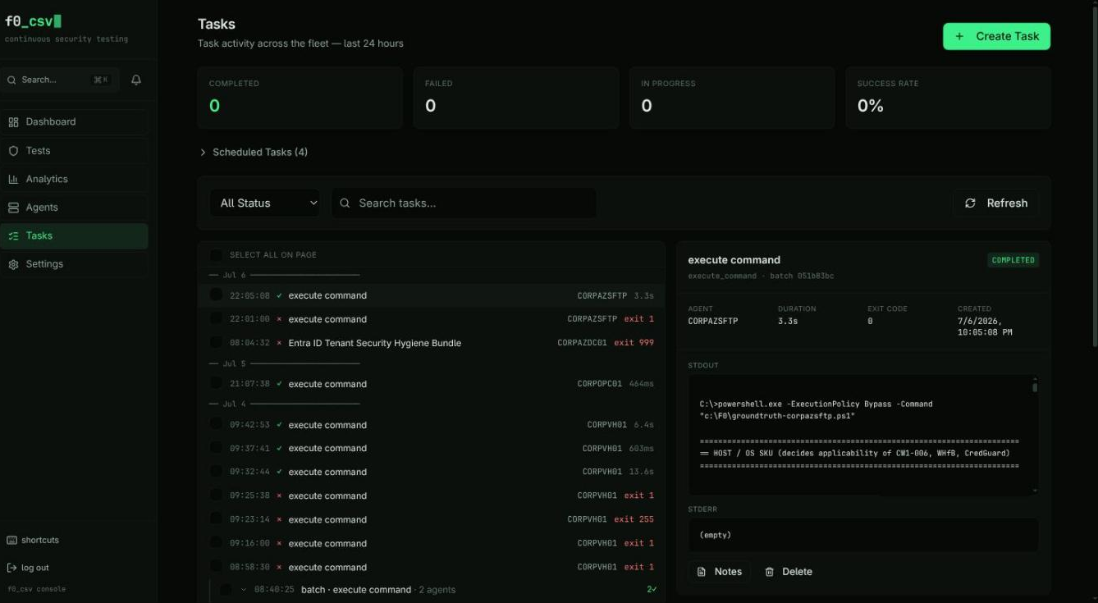Create a new task

(996, 36)
